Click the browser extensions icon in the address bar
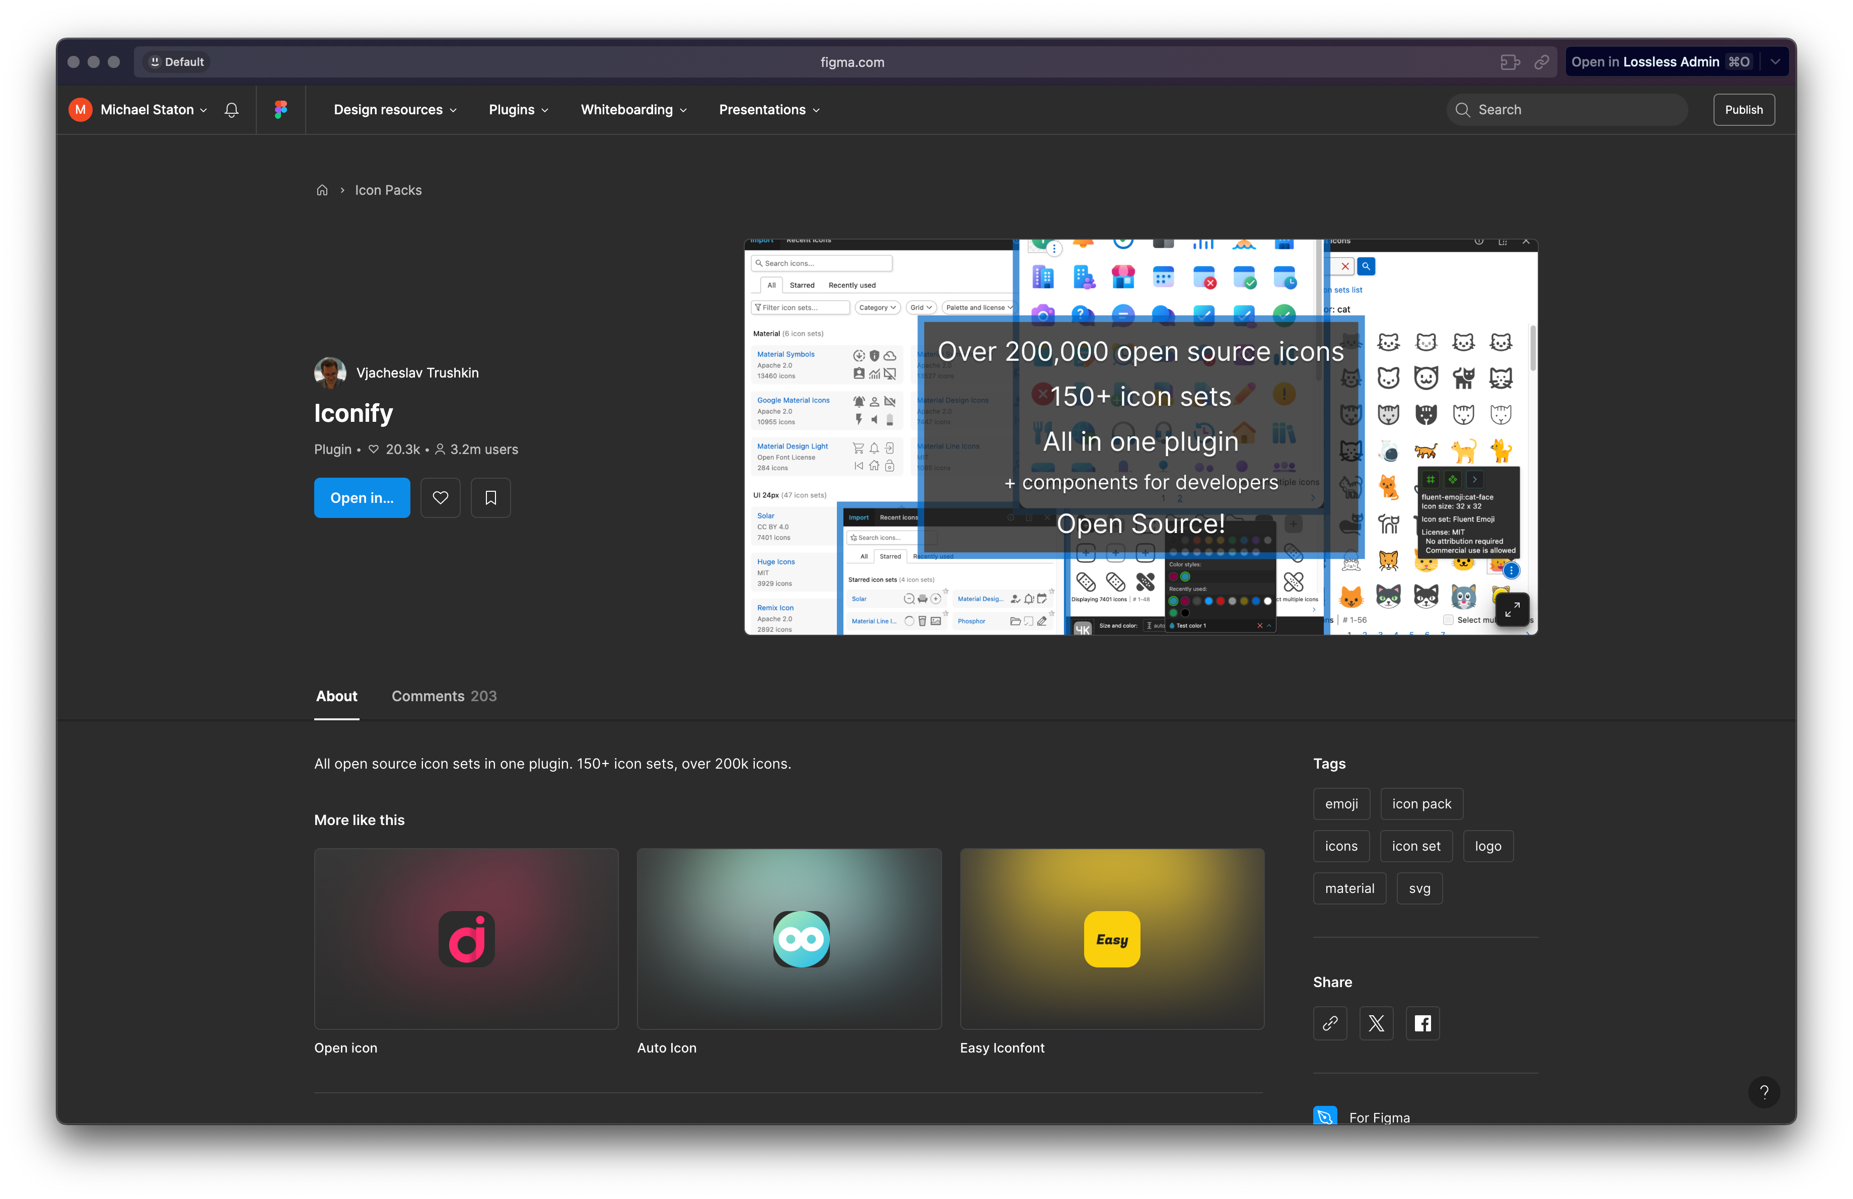Image resolution: width=1853 pixels, height=1199 pixels. [x=1511, y=62]
